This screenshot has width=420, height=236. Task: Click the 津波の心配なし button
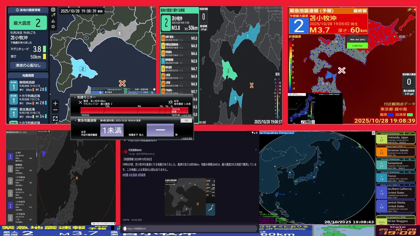[28, 65]
